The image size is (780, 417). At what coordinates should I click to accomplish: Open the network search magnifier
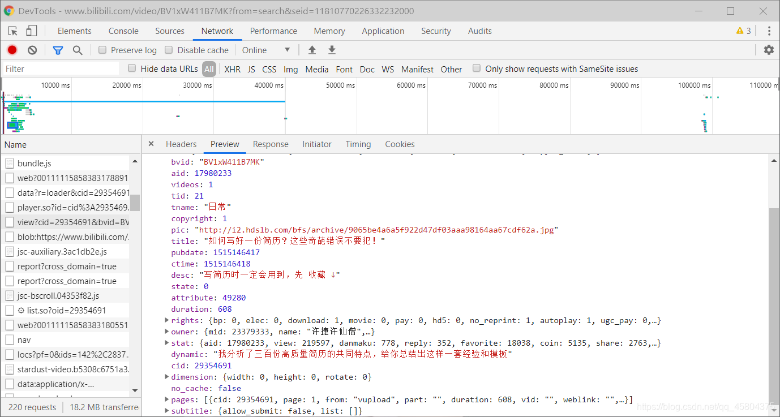pos(78,50)
